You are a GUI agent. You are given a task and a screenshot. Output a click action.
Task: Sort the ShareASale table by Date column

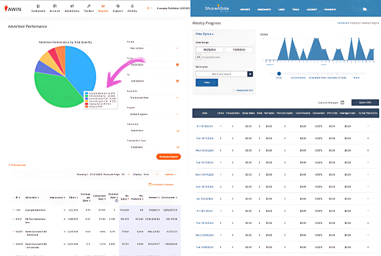click(x=205, y=113)
